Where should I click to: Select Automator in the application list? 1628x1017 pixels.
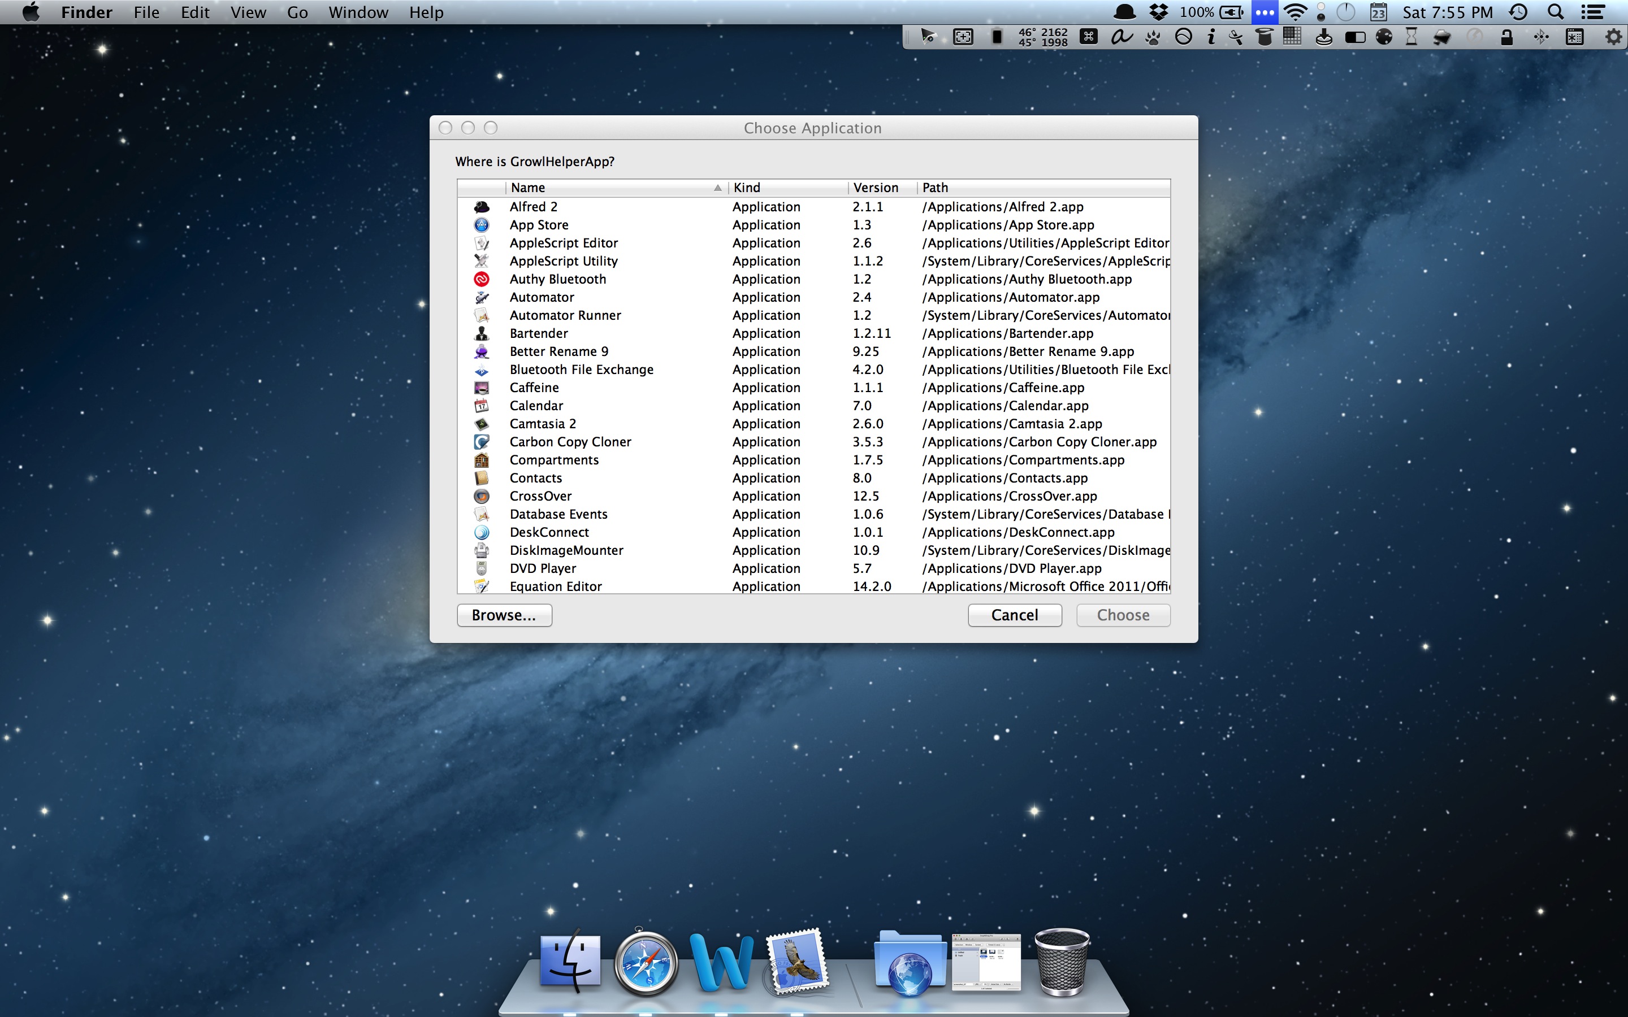click(x=814, y=297)
